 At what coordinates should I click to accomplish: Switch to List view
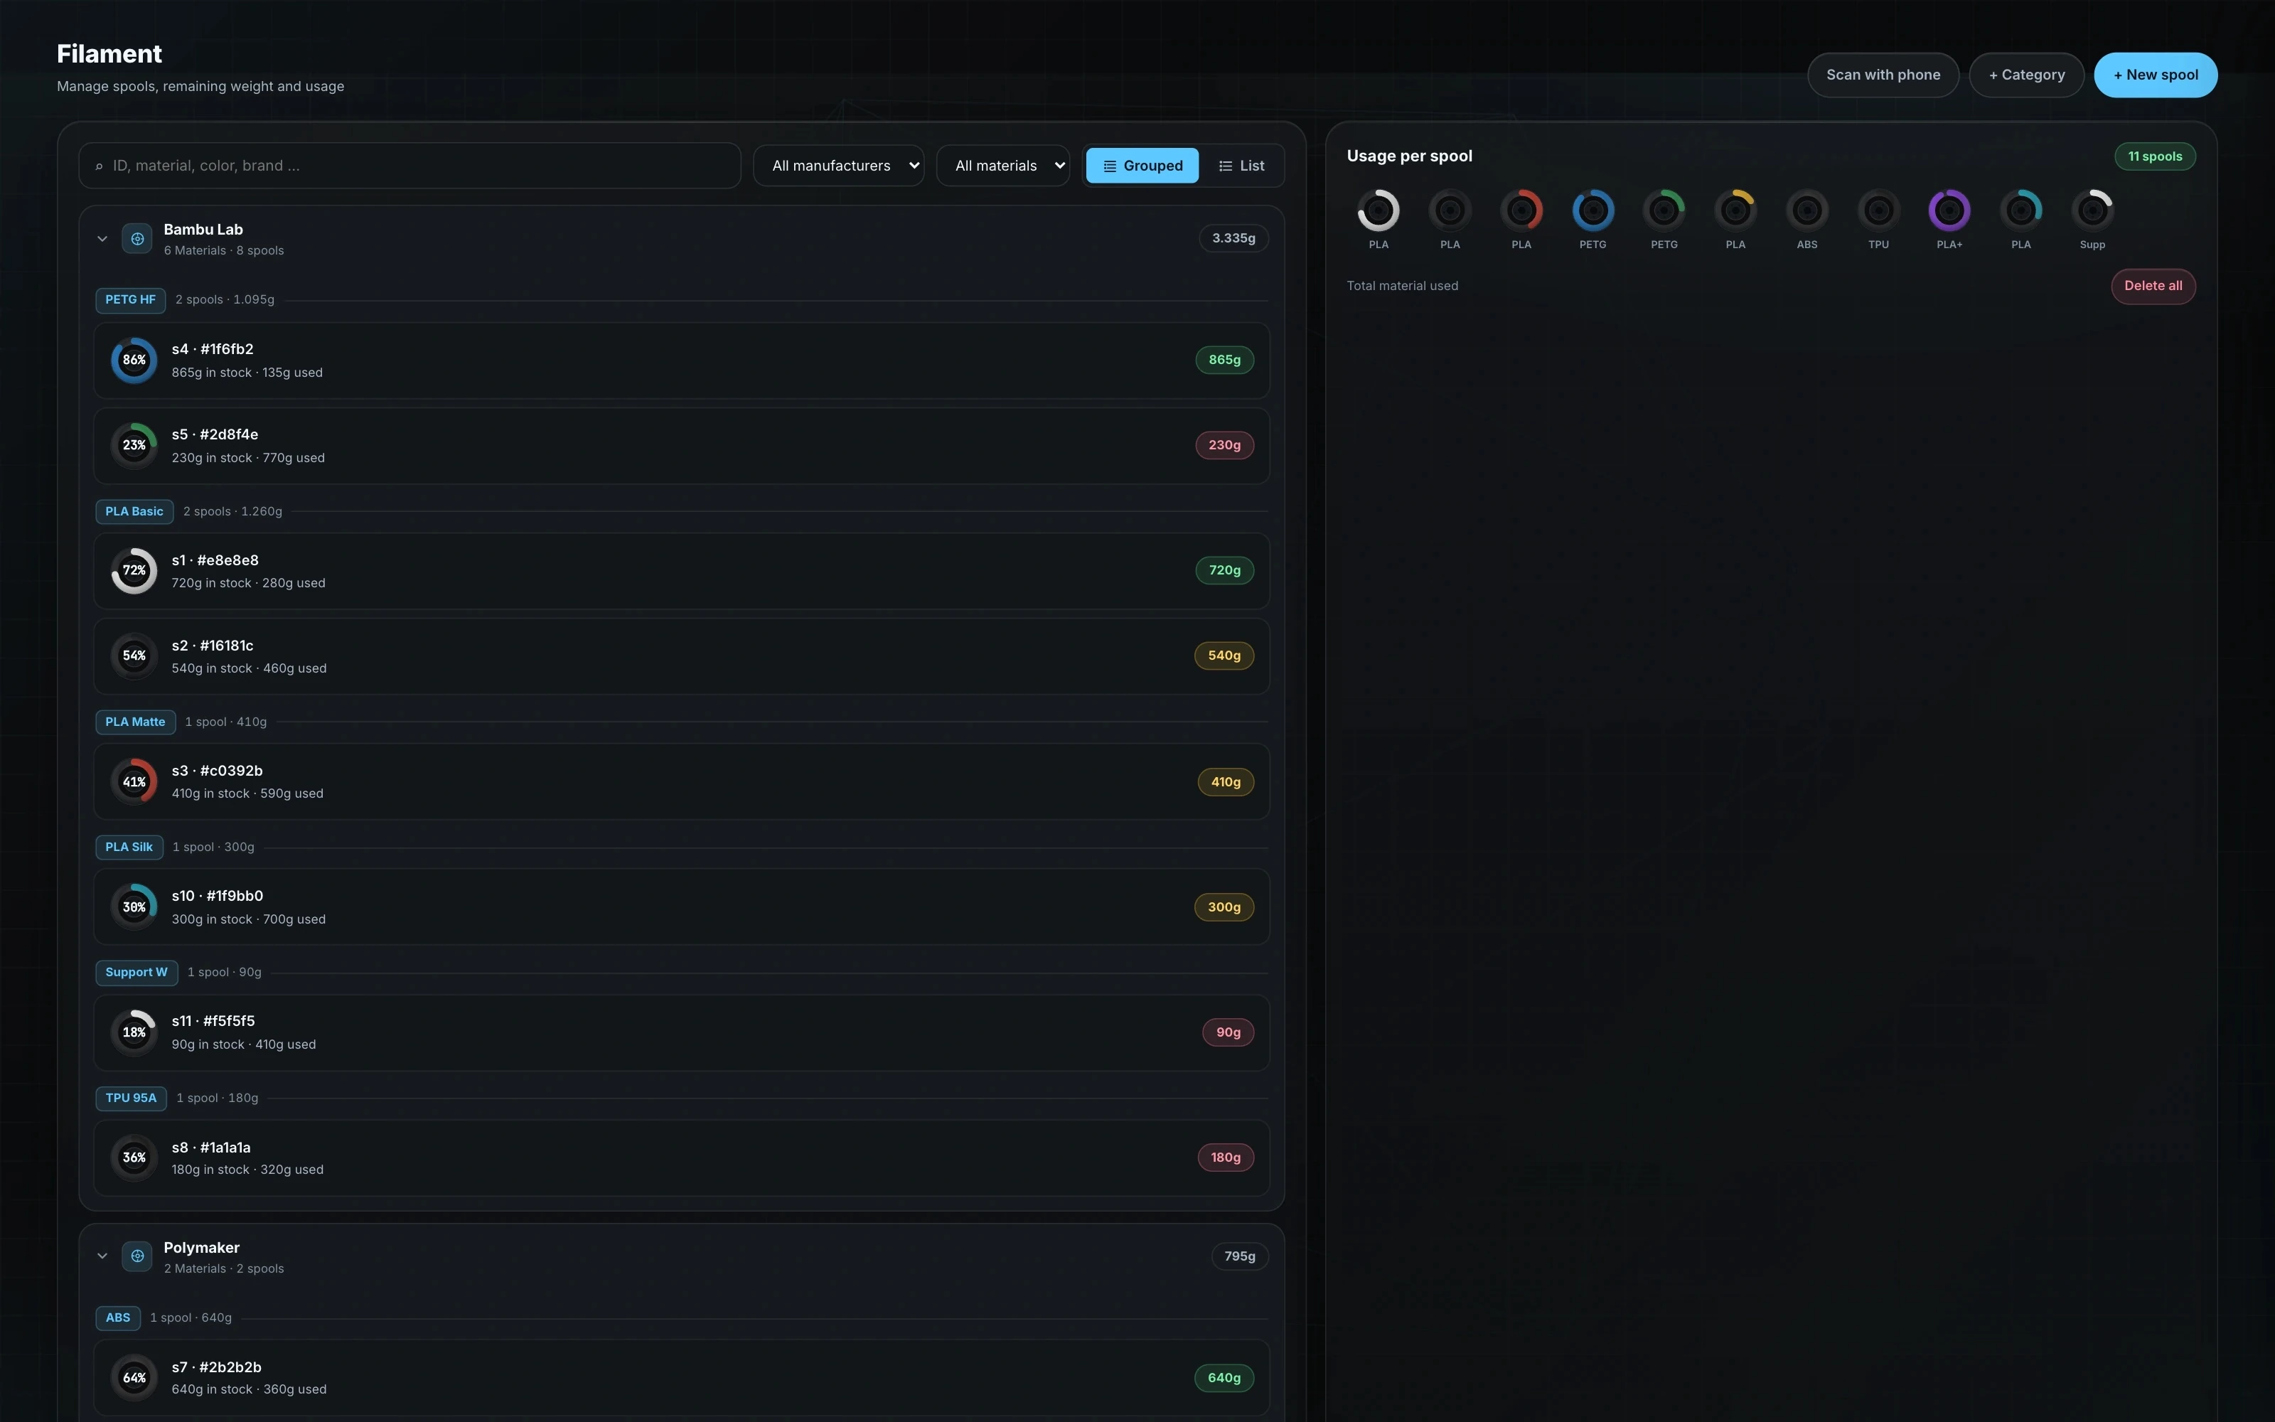coord(1241,166)
